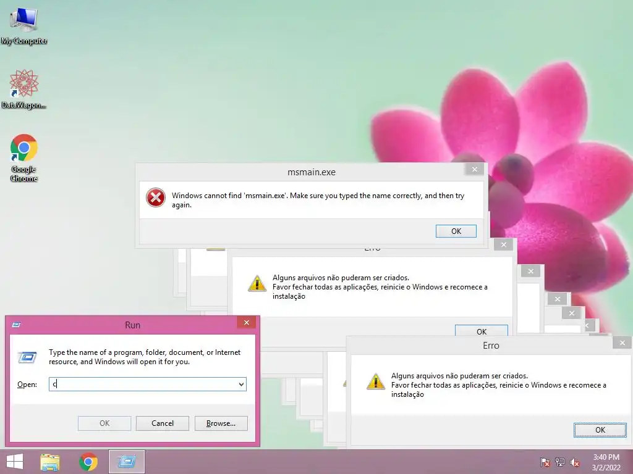Click the disabled OK in Run dialog
This screenshot has width=633, height=474.
104,423
